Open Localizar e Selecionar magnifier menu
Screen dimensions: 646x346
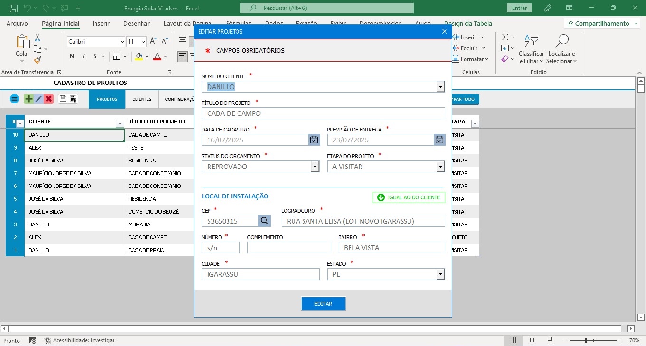(x=561, y=49)
